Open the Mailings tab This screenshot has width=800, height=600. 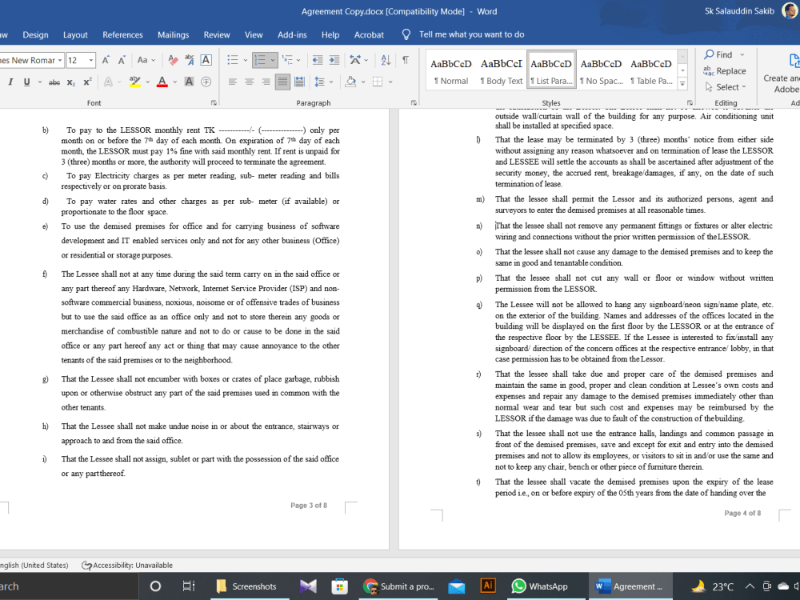pyautogui.click(x=173, y=34)
